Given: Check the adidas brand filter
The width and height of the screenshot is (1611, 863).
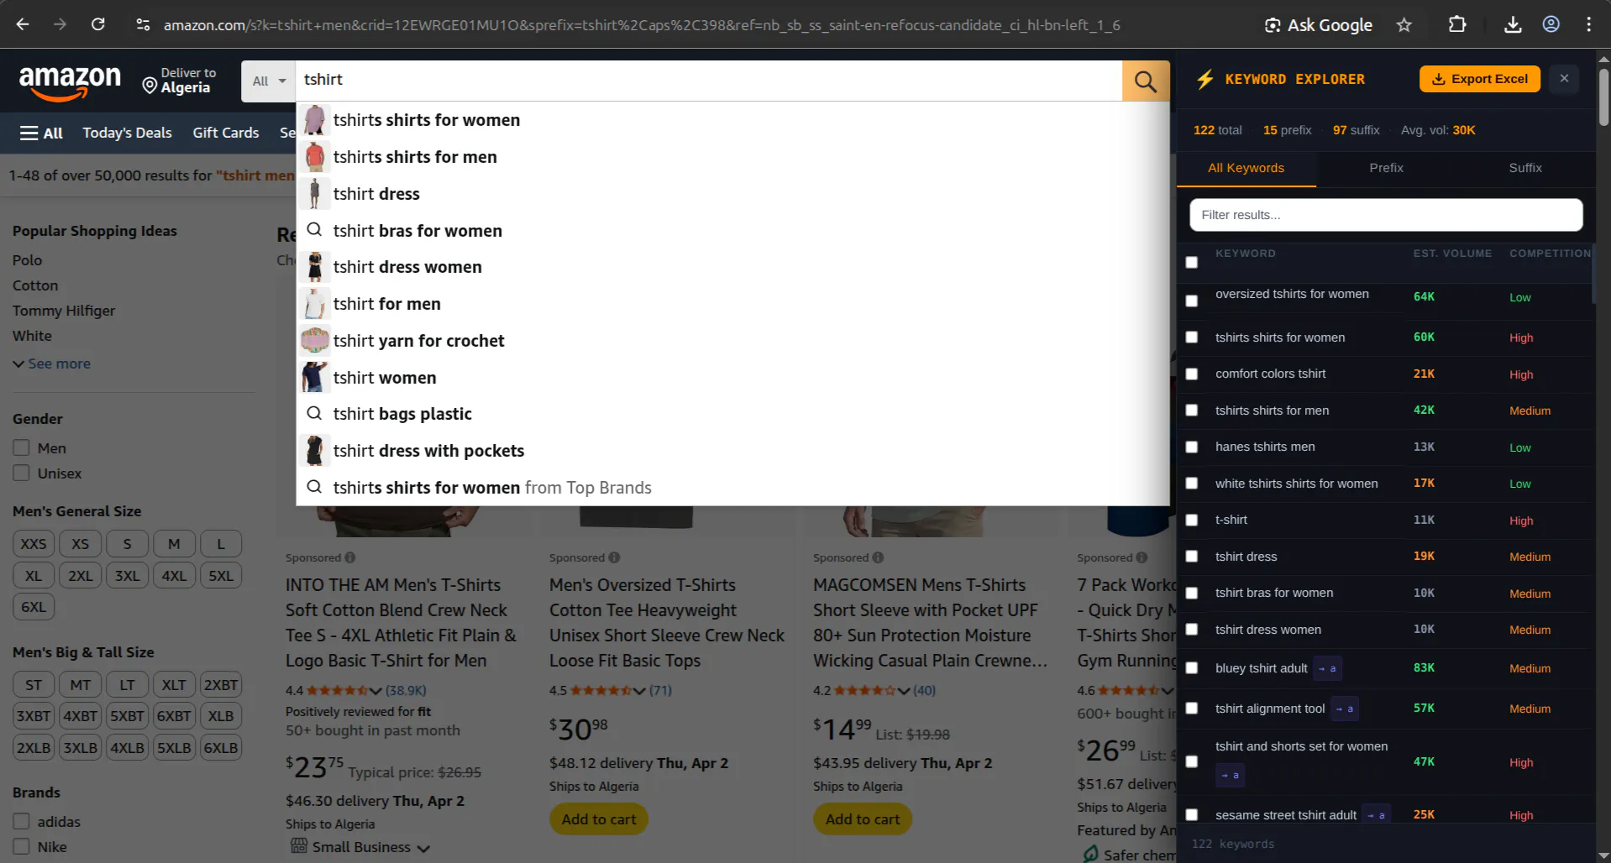Looking at the screenshot, I should 21,822.
